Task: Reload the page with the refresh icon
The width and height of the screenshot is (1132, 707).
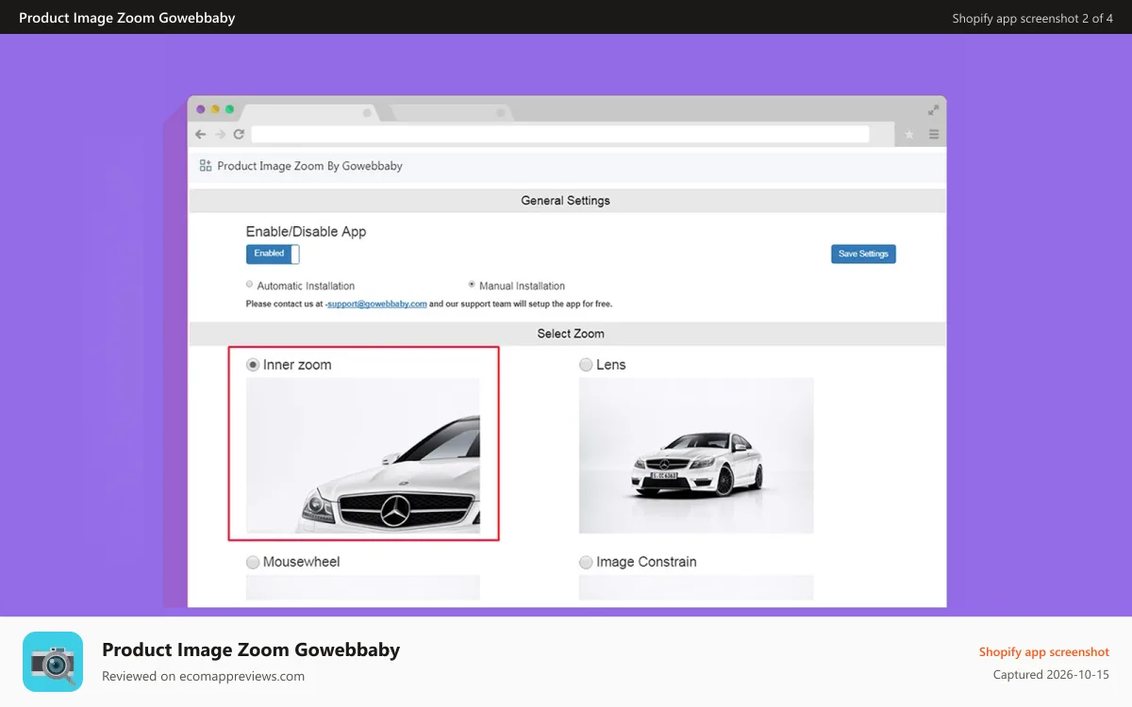Action: tap(239, 135)
